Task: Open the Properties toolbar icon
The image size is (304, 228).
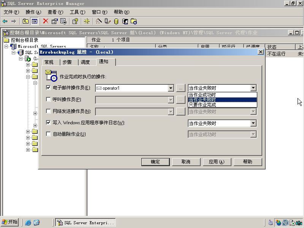Action: (x=54, y=21)
